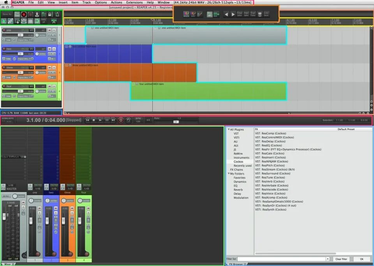Viewport: 374px width, 266px height.
Task: Click the playback Rate slider handle
Action: pos(176,122)
